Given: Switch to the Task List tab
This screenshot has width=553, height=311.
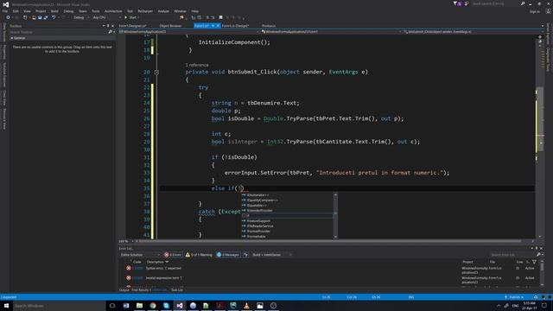Looking at the screenshot, I should (x=177, y=290).
